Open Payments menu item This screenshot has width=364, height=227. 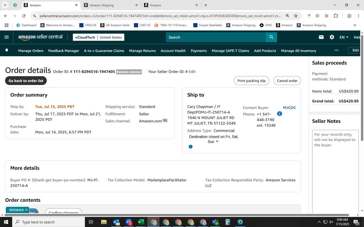click(199, 51)
